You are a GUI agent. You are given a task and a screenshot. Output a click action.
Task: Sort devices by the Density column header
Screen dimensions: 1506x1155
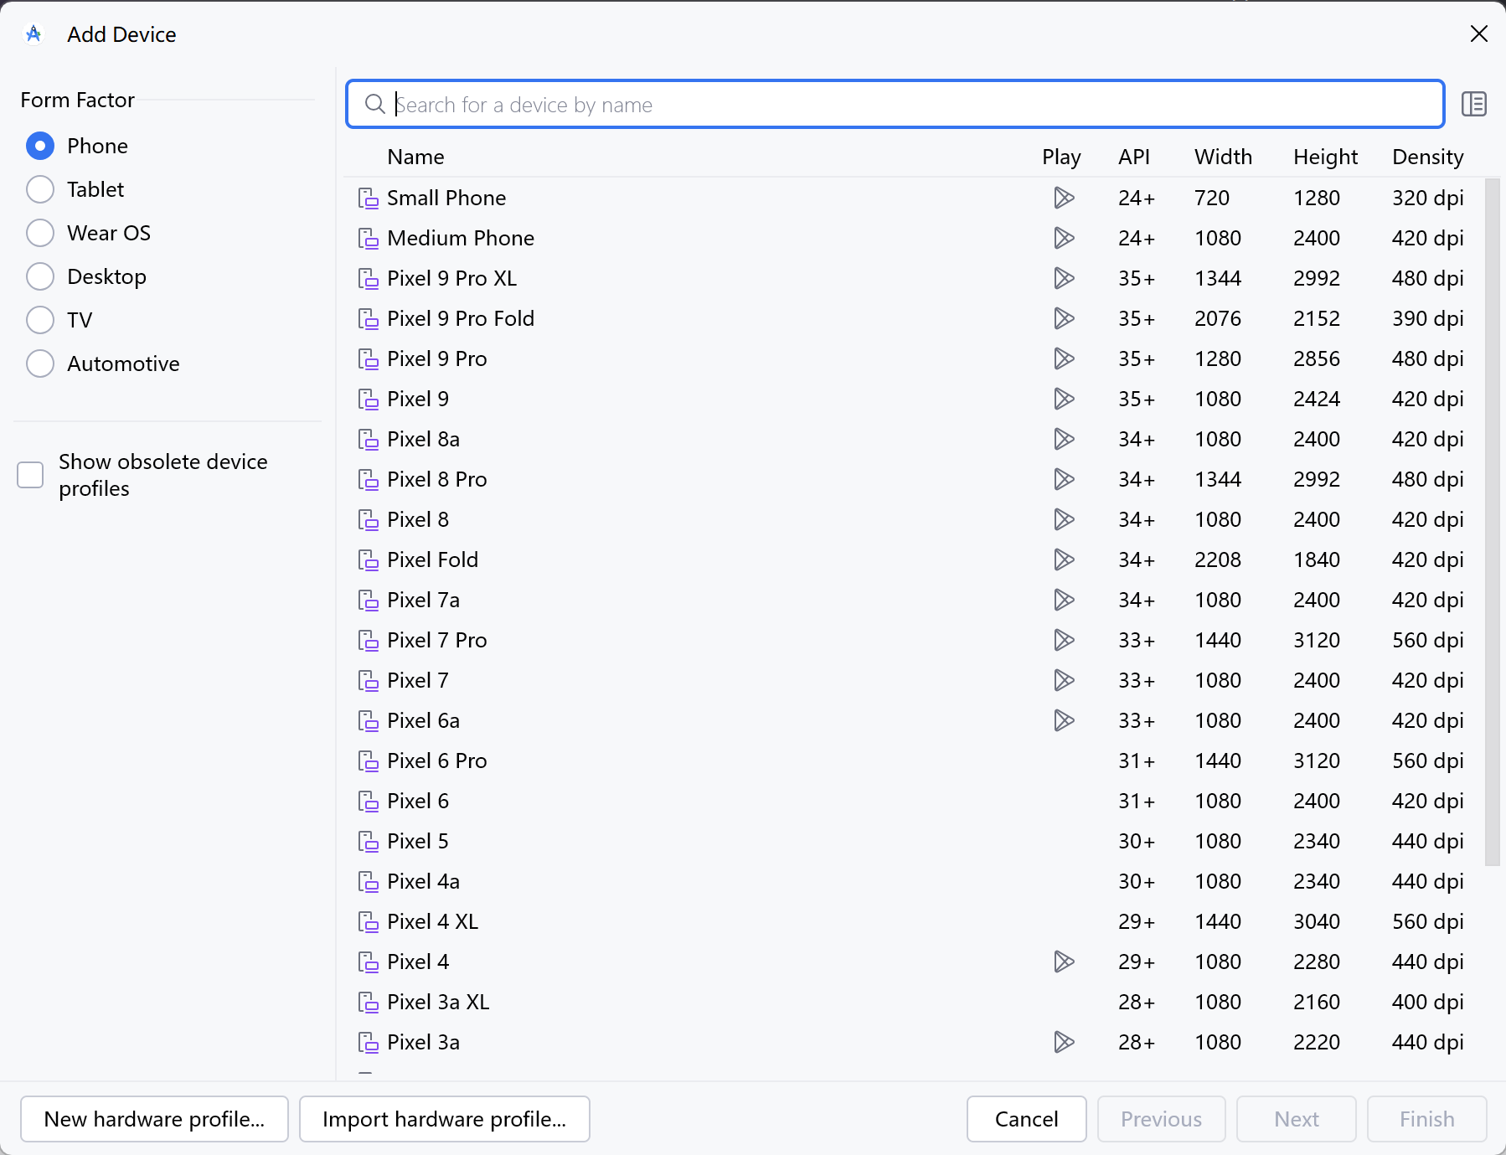(1427, 157)
